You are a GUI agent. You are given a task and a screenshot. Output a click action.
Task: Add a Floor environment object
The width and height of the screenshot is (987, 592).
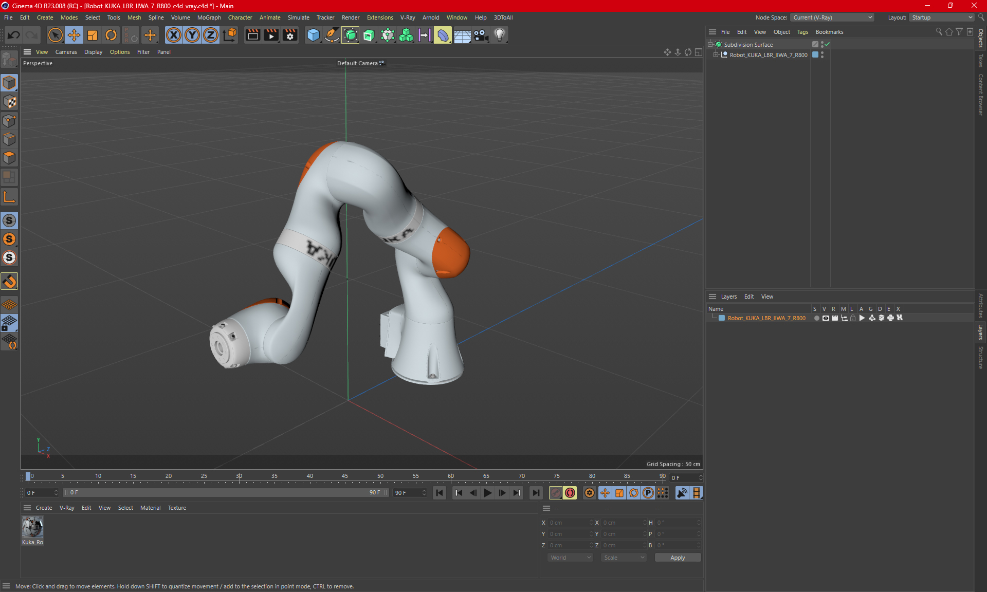pos(462,35)
